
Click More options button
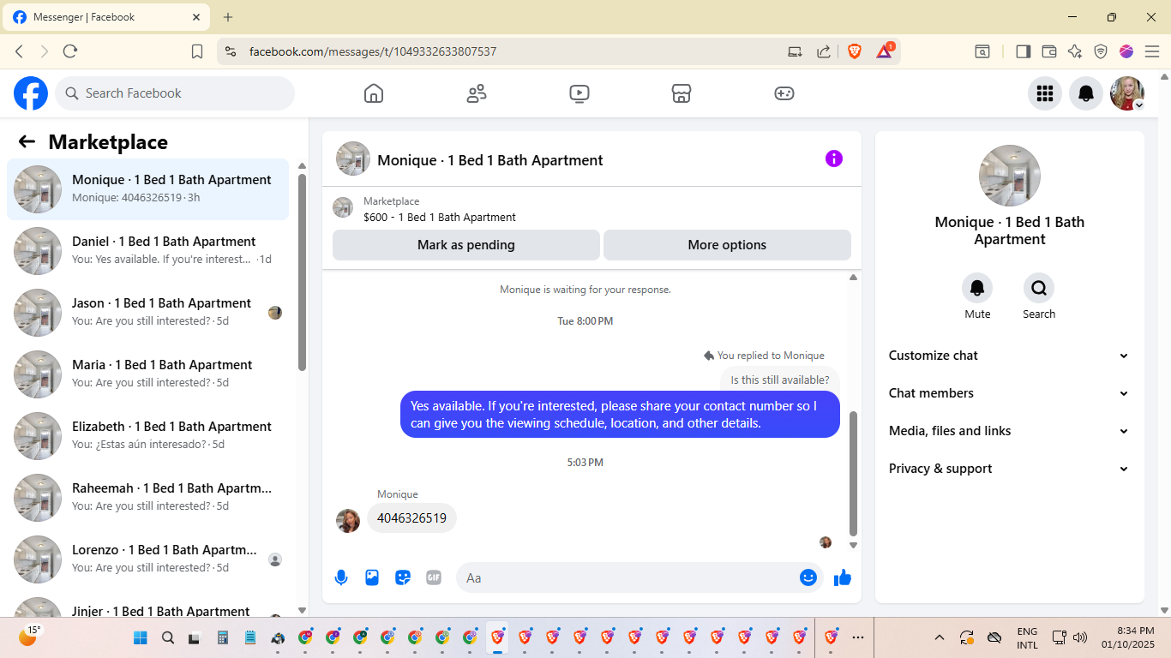coord(727,245)
